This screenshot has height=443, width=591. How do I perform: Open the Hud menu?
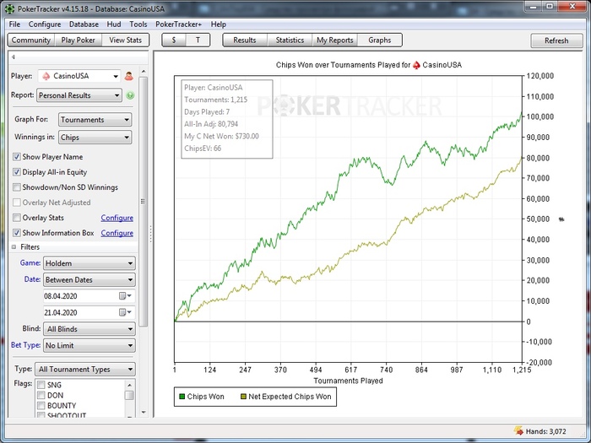[114, 24]
